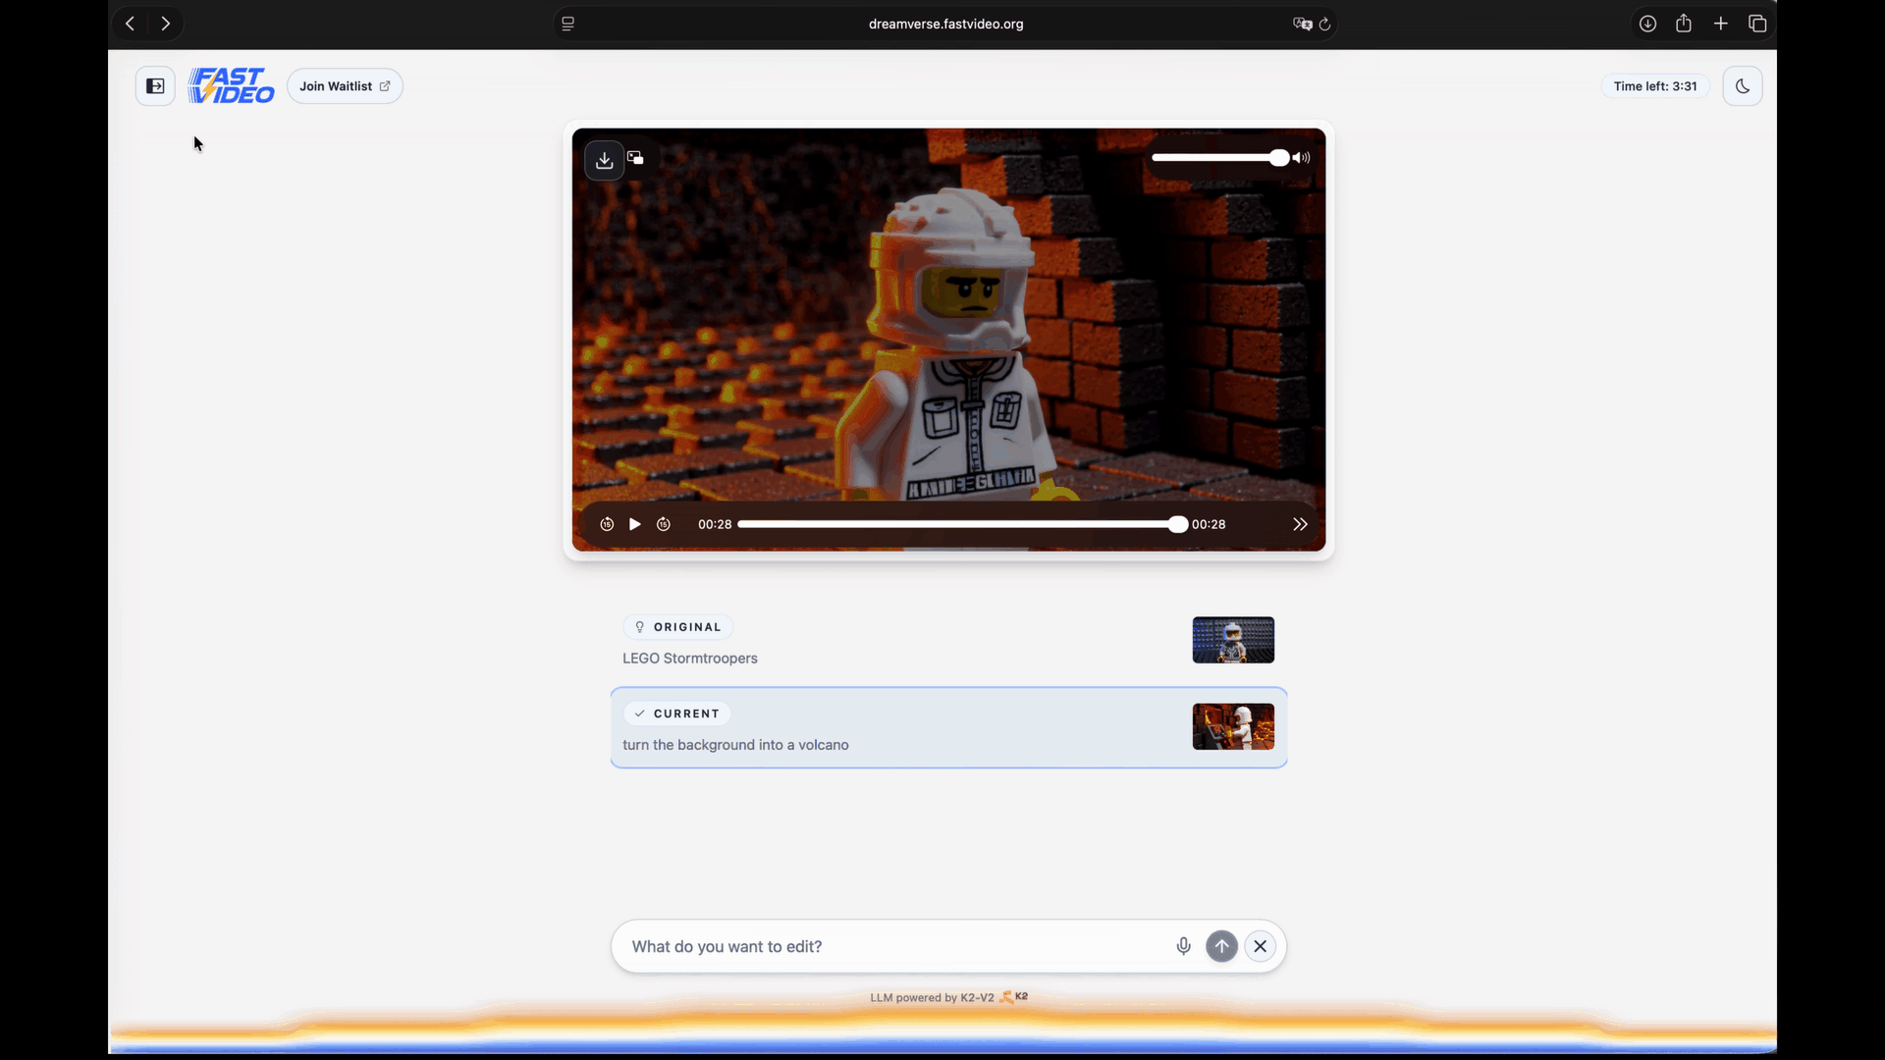Screen dimensions: 1885x1060
Task: Click the total duration 00:28 label
Action: (x=1209, y=525)
